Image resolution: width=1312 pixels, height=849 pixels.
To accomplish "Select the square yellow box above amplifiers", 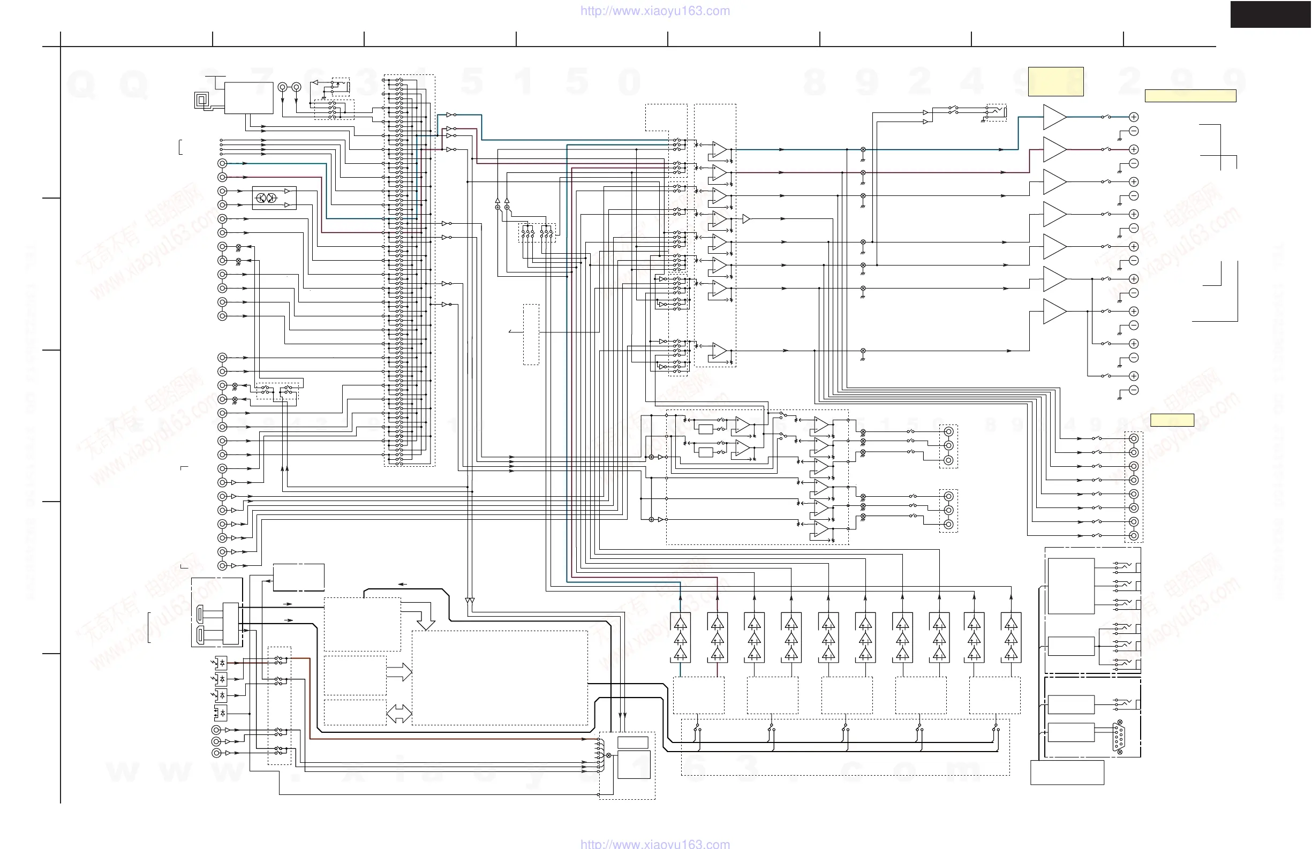I will (1055, 81).
